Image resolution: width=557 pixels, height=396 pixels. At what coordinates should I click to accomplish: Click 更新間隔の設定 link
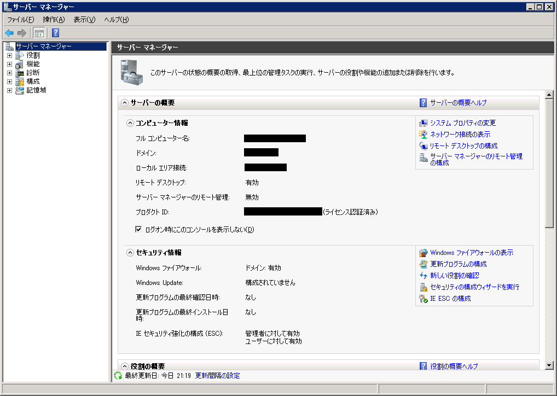[217, 375]
